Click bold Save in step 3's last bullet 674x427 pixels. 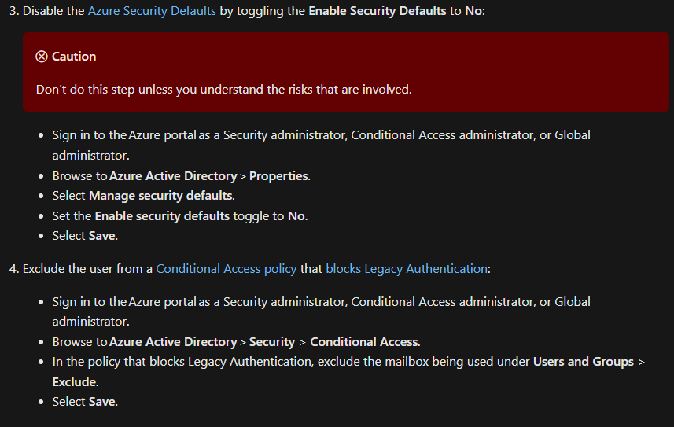[102, 236]
